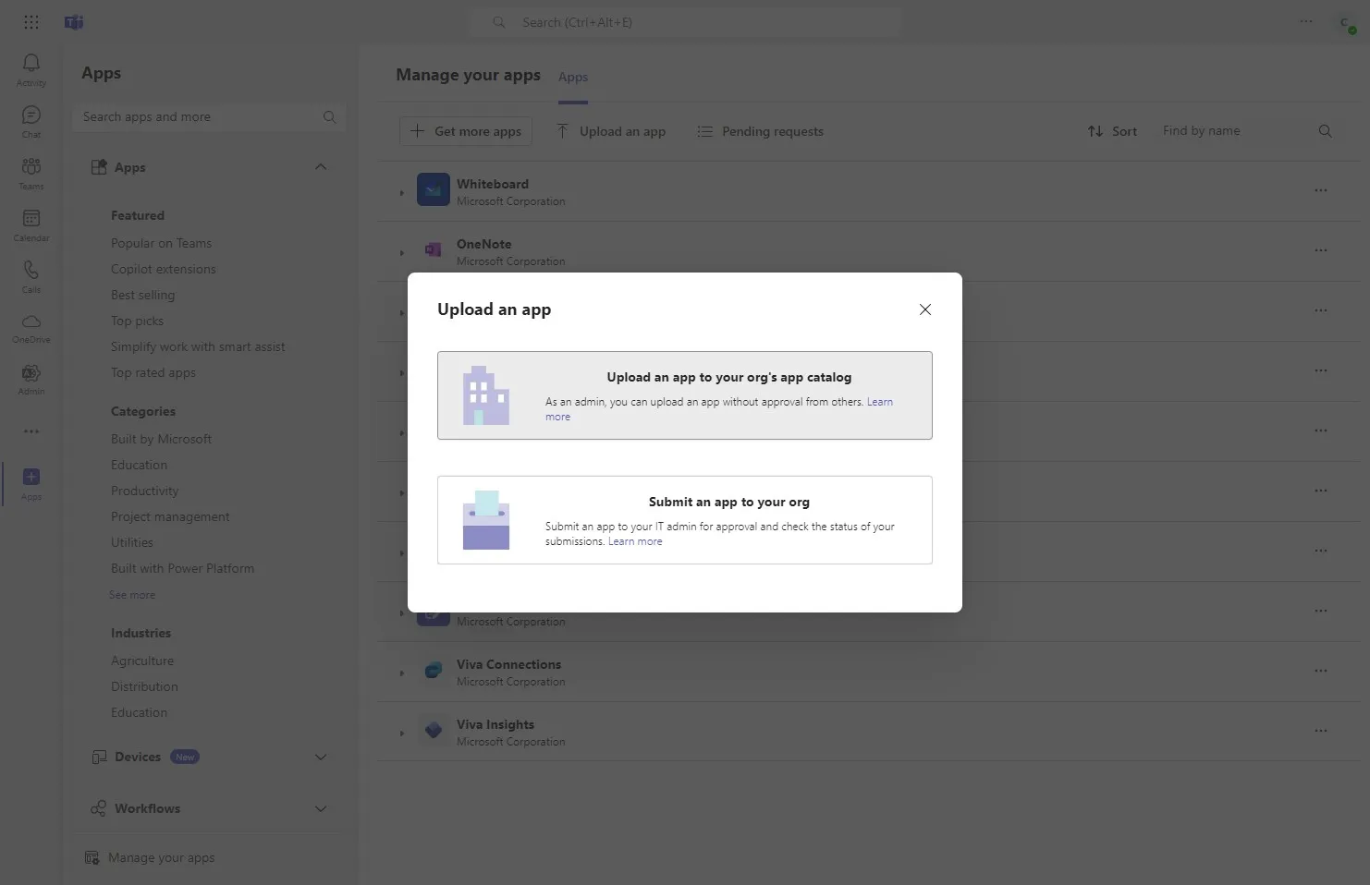Open Teams in the left rail
This screenshot has height=885, width=1370.
pyautogui.click(x=31, y=173)
